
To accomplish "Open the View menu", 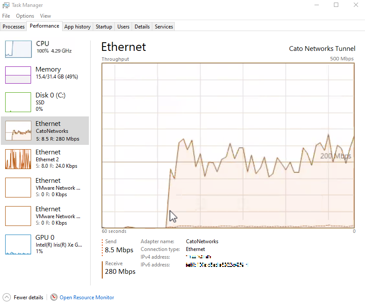I will coord(45,16).
